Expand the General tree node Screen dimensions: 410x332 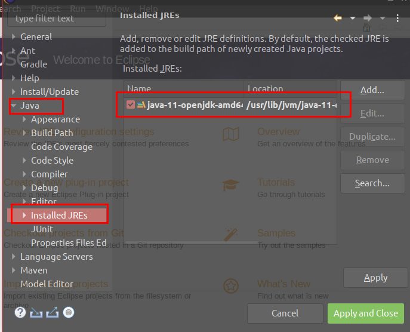pyautogui.click(x=13, y=37)
